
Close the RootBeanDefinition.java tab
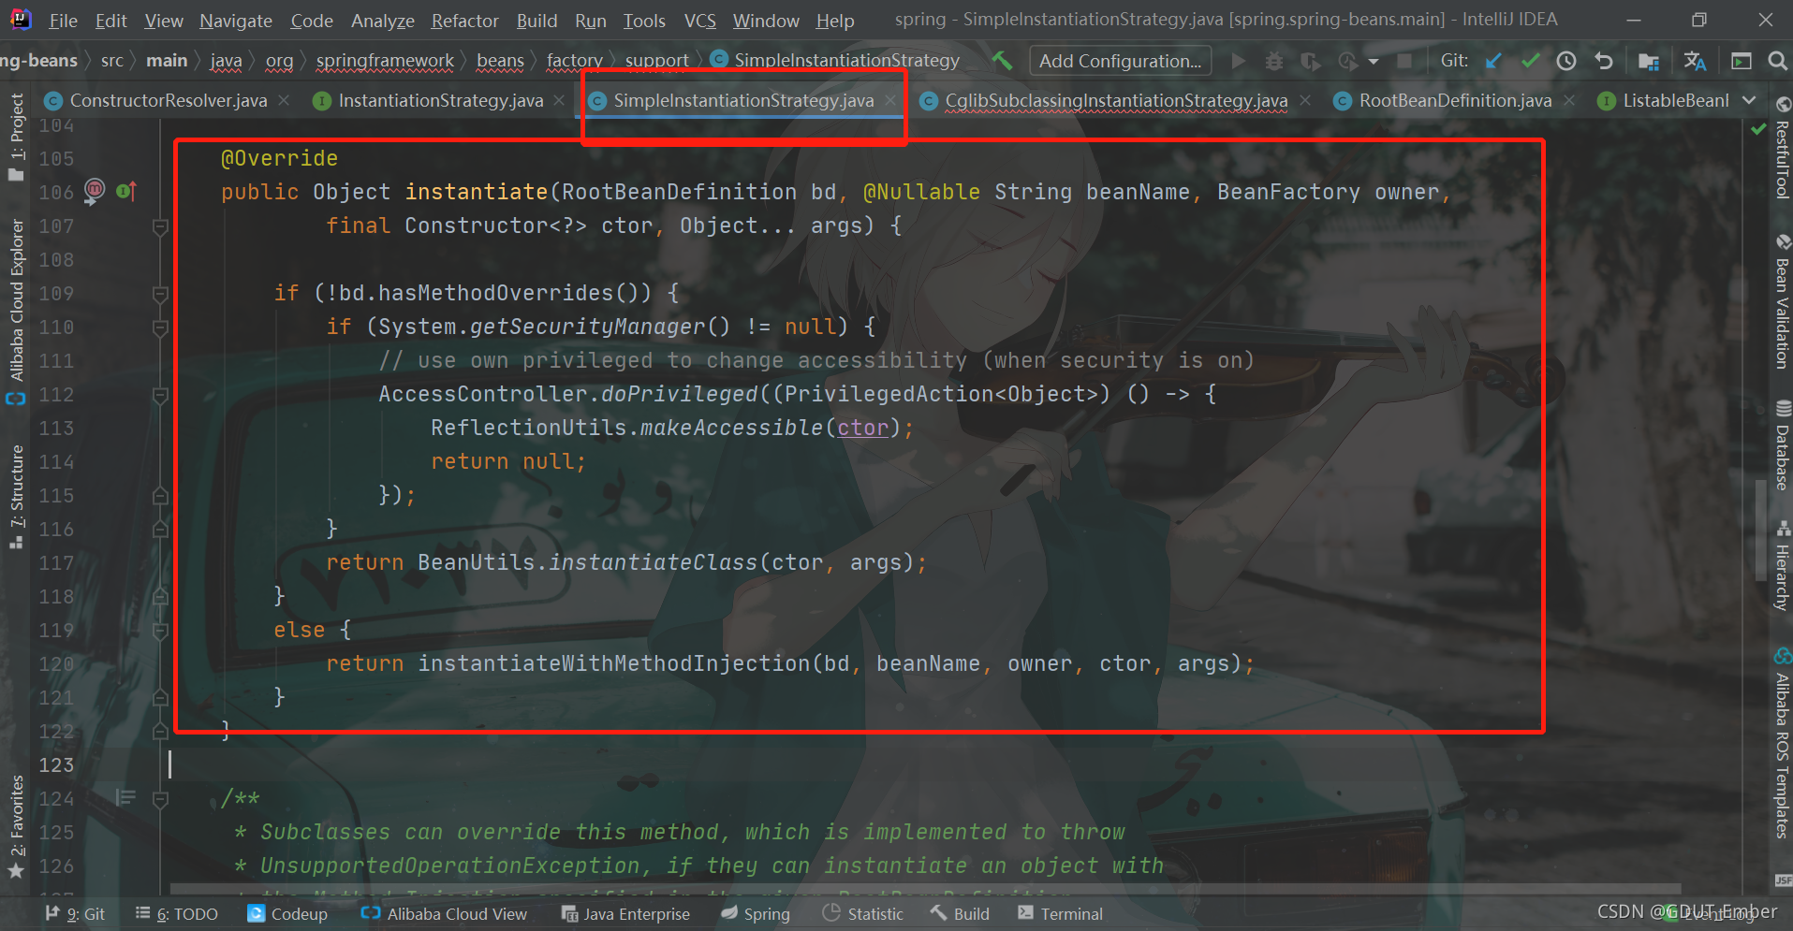click(x=1569, y=100)
